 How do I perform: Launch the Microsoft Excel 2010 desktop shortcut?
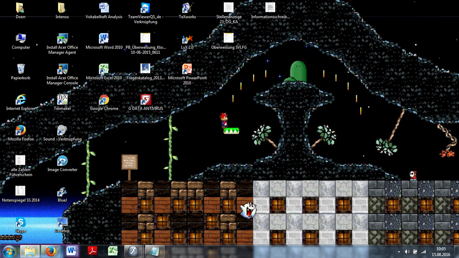[104, 69]
